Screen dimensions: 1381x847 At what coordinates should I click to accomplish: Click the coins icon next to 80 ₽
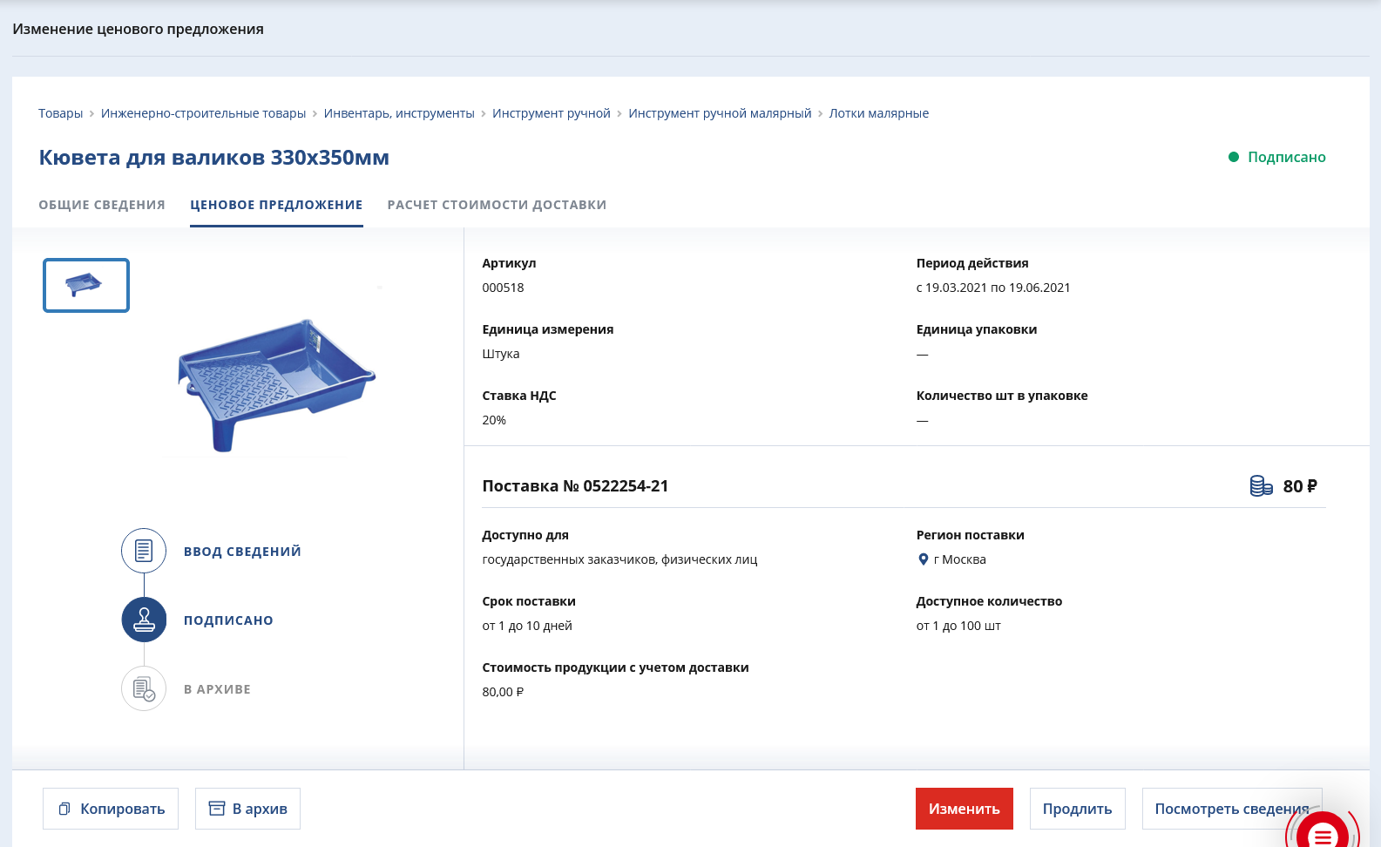pos(1261,486)
